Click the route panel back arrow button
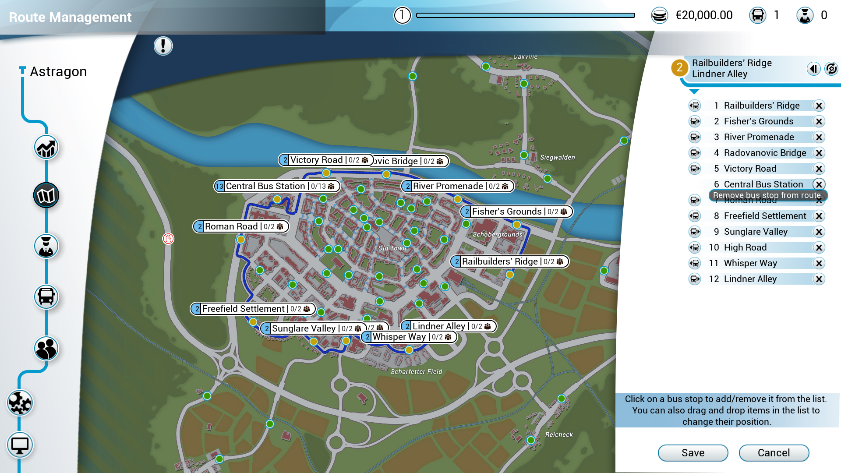 click(813, 69)
